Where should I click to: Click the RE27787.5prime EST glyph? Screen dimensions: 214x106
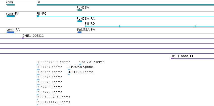tap(38, 69)
